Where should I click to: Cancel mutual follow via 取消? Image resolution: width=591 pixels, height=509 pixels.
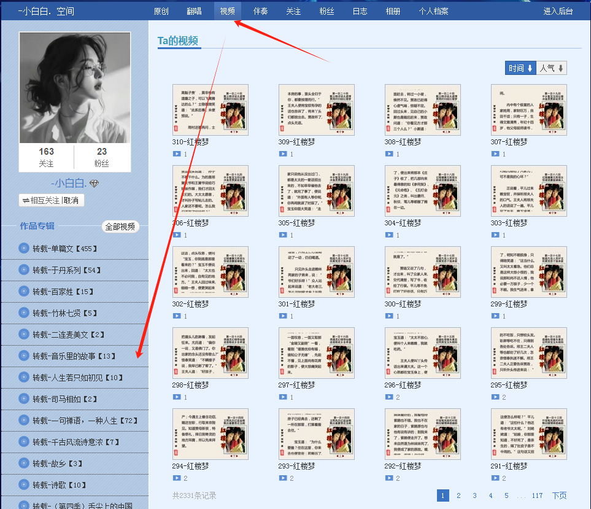click(72, 200)
